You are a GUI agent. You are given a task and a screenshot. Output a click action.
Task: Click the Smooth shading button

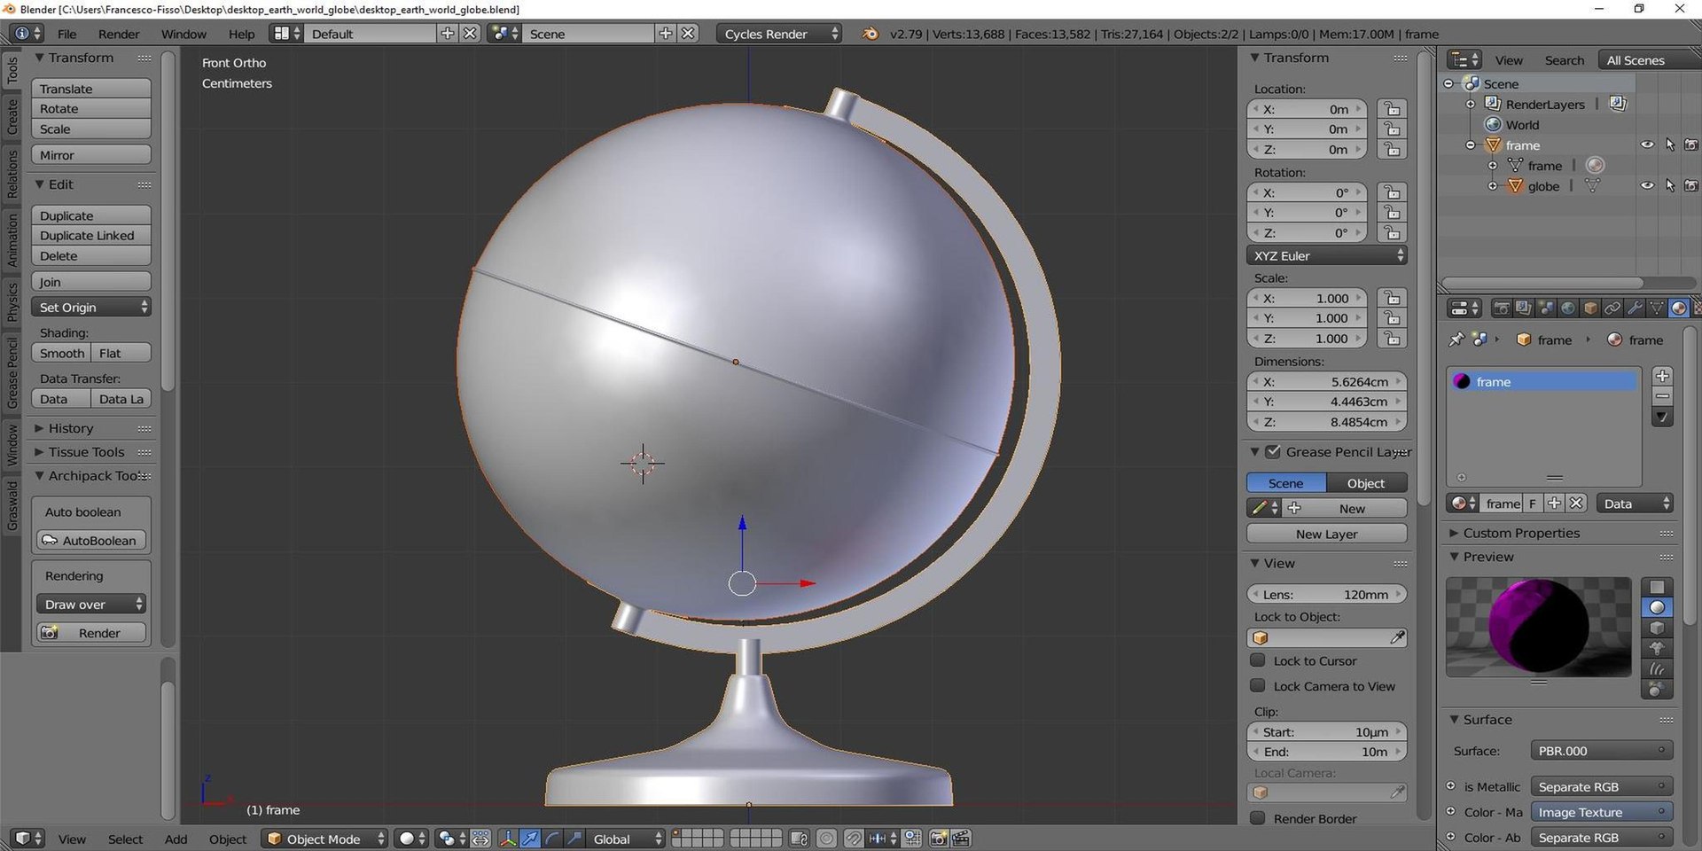coord(61,353)
